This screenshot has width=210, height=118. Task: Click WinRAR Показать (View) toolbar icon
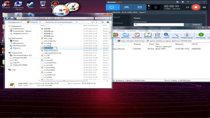148,36
